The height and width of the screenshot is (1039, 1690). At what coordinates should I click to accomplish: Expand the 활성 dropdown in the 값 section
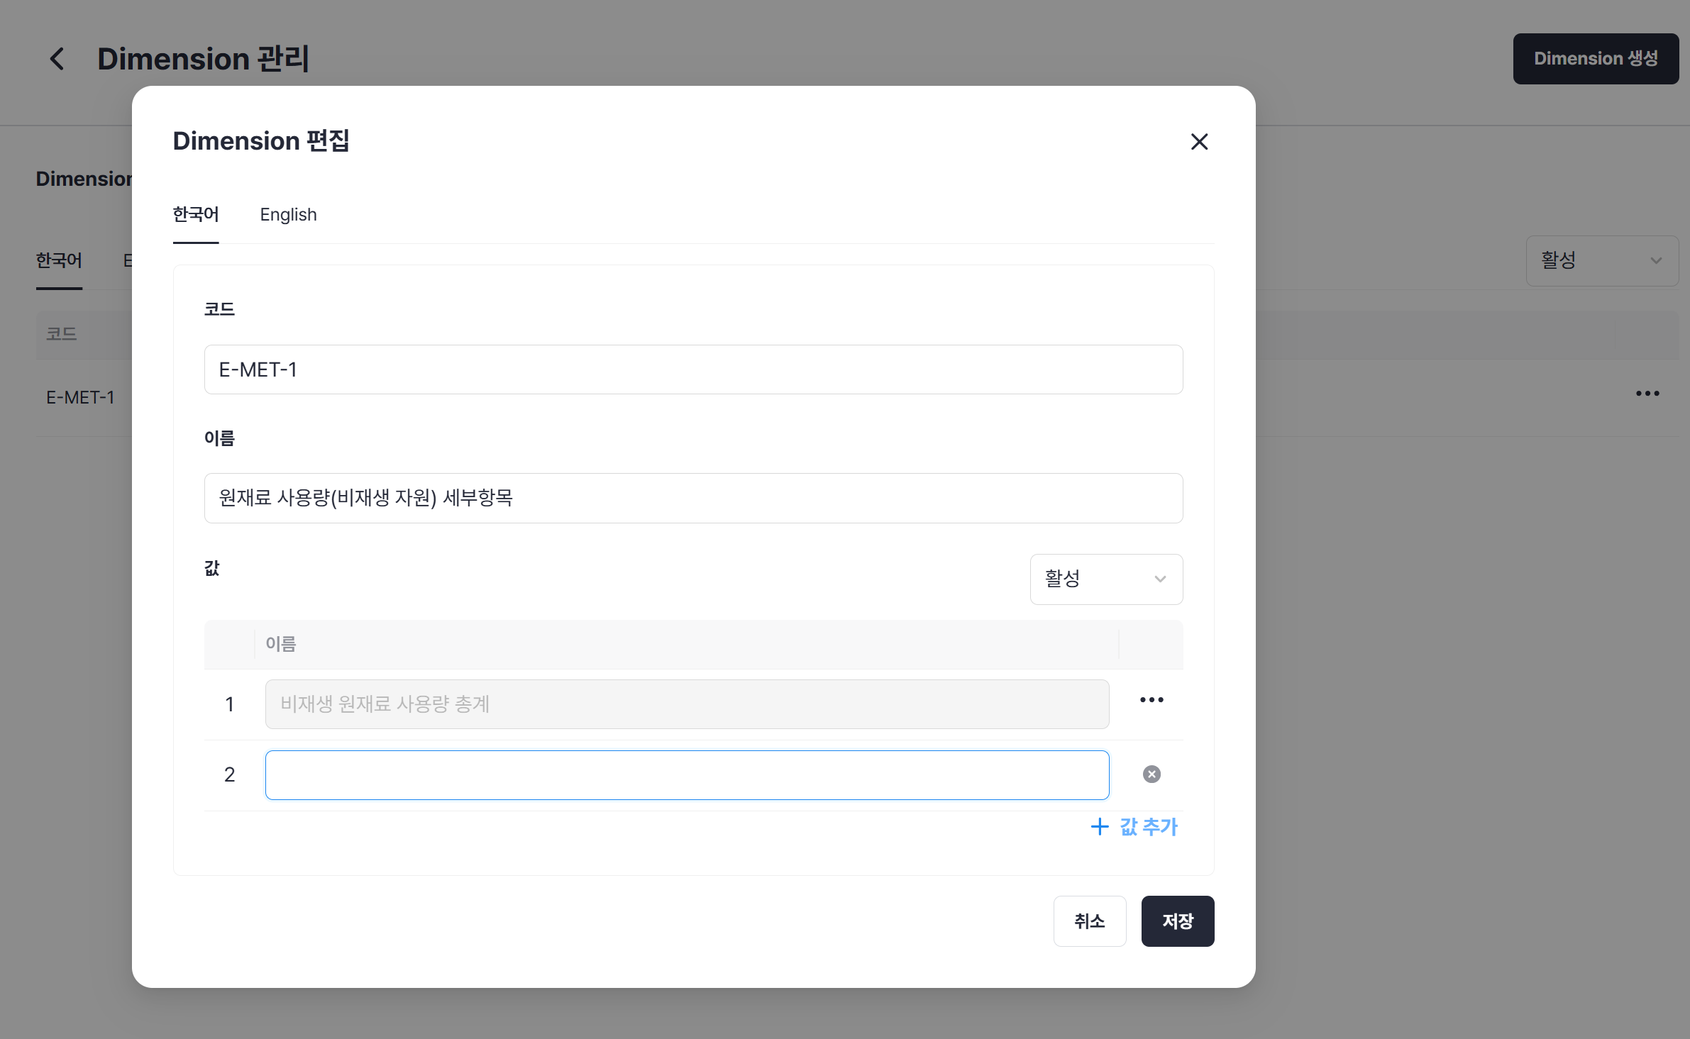point(1105,579)
